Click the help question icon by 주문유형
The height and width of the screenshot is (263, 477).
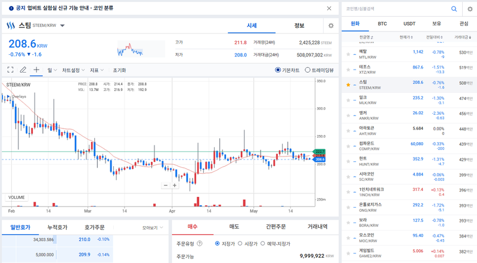(x=200, y=243)
